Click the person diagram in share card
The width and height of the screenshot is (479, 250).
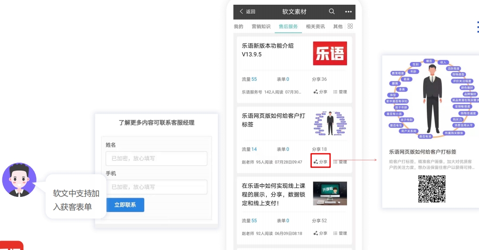click(432, 98)
